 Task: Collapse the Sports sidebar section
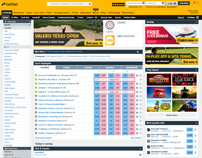point(29,25)
